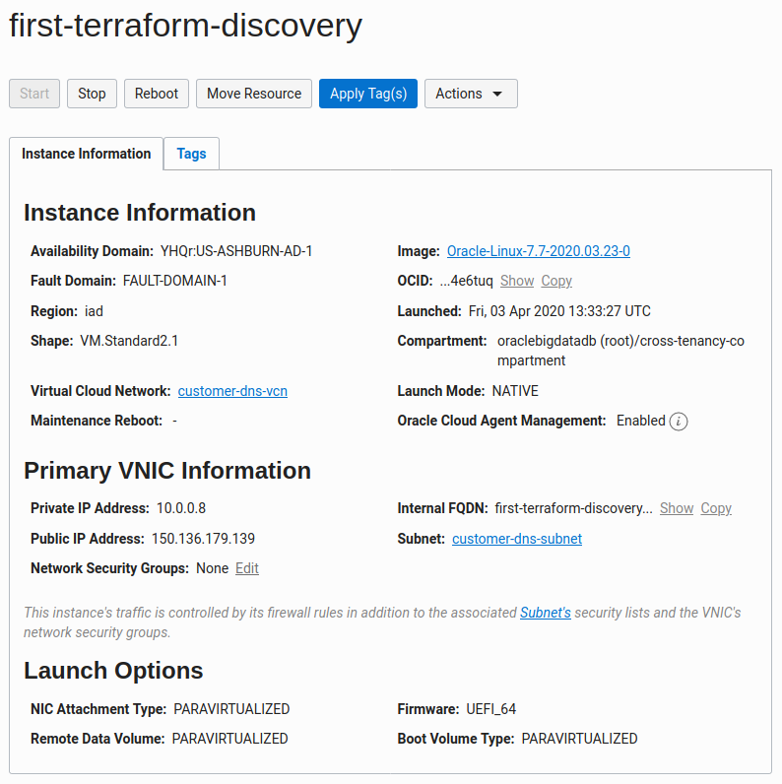Follow the Subnet's link in firewall note
Image resolution: width=782 pixels, height=784 pixels.
546,613
